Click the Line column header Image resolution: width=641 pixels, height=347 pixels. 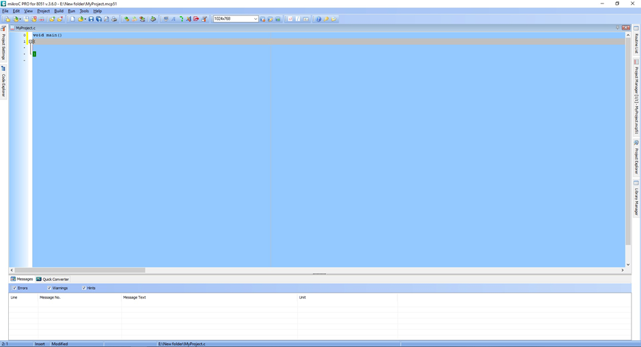pos(24,297)
